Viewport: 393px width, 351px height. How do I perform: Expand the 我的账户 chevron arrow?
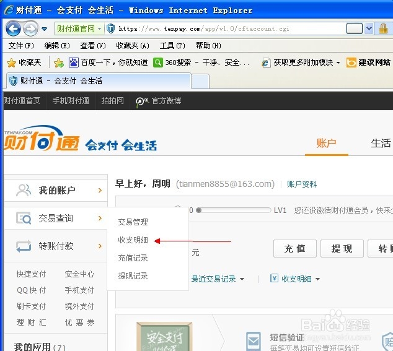click(x=100, y=191)
